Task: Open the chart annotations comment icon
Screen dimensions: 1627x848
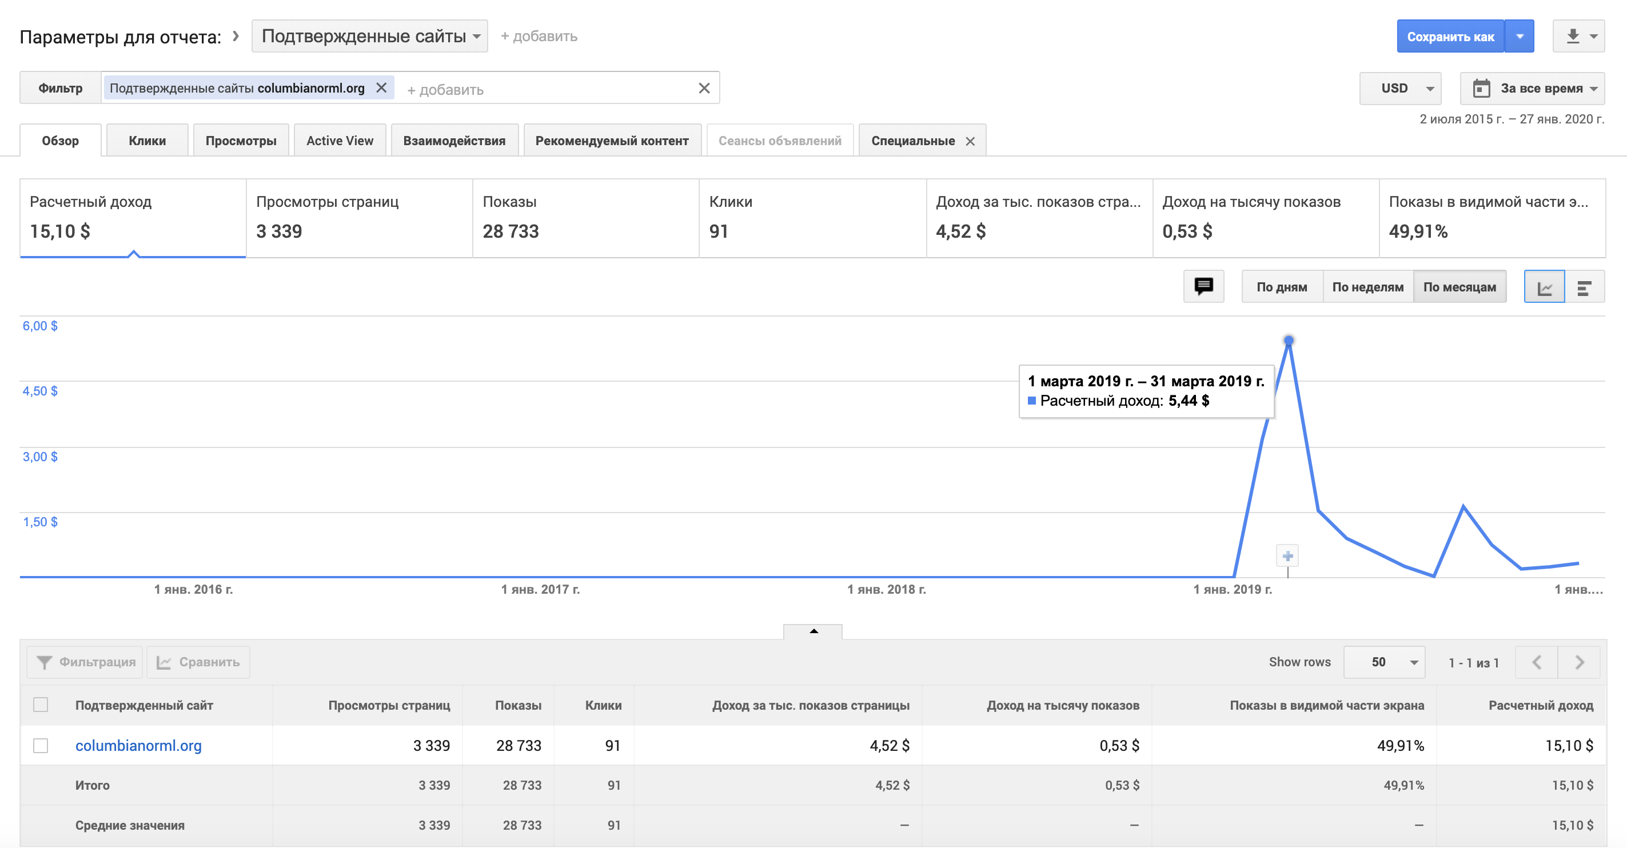Action: (x=1203, y=287)
